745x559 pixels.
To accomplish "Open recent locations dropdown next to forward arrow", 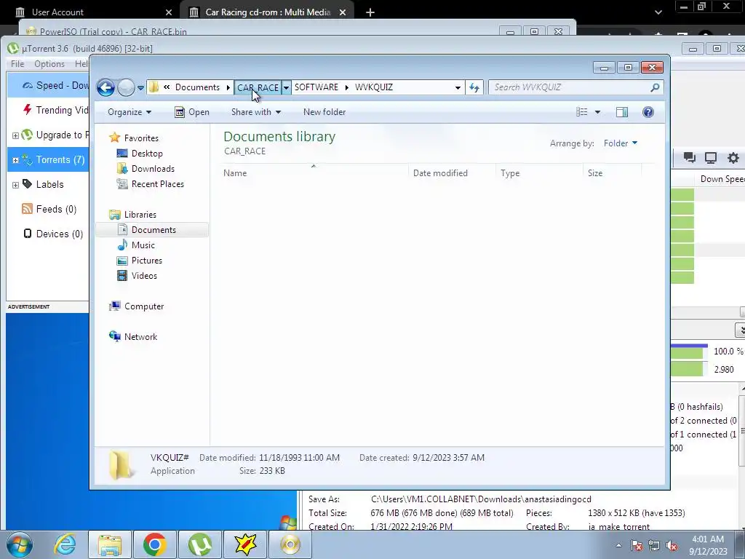I will pyautogui.click(x=140, y=88).
